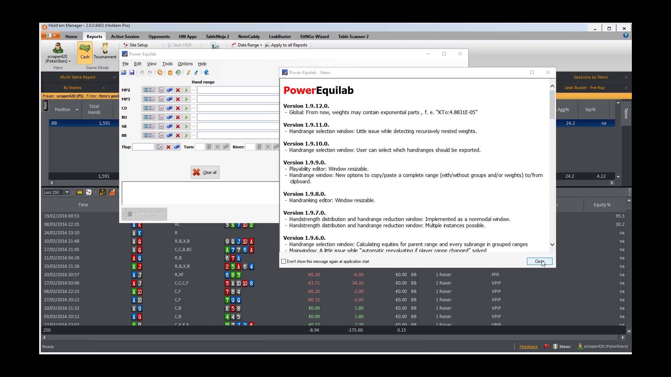Viewport: 671px width, 377px height.
Task: Open the flop card selector icon
Action: 160,147
